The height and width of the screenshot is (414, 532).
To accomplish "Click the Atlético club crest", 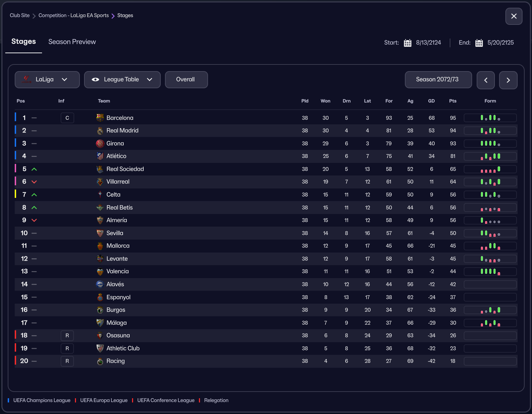I will click(100, 156).
